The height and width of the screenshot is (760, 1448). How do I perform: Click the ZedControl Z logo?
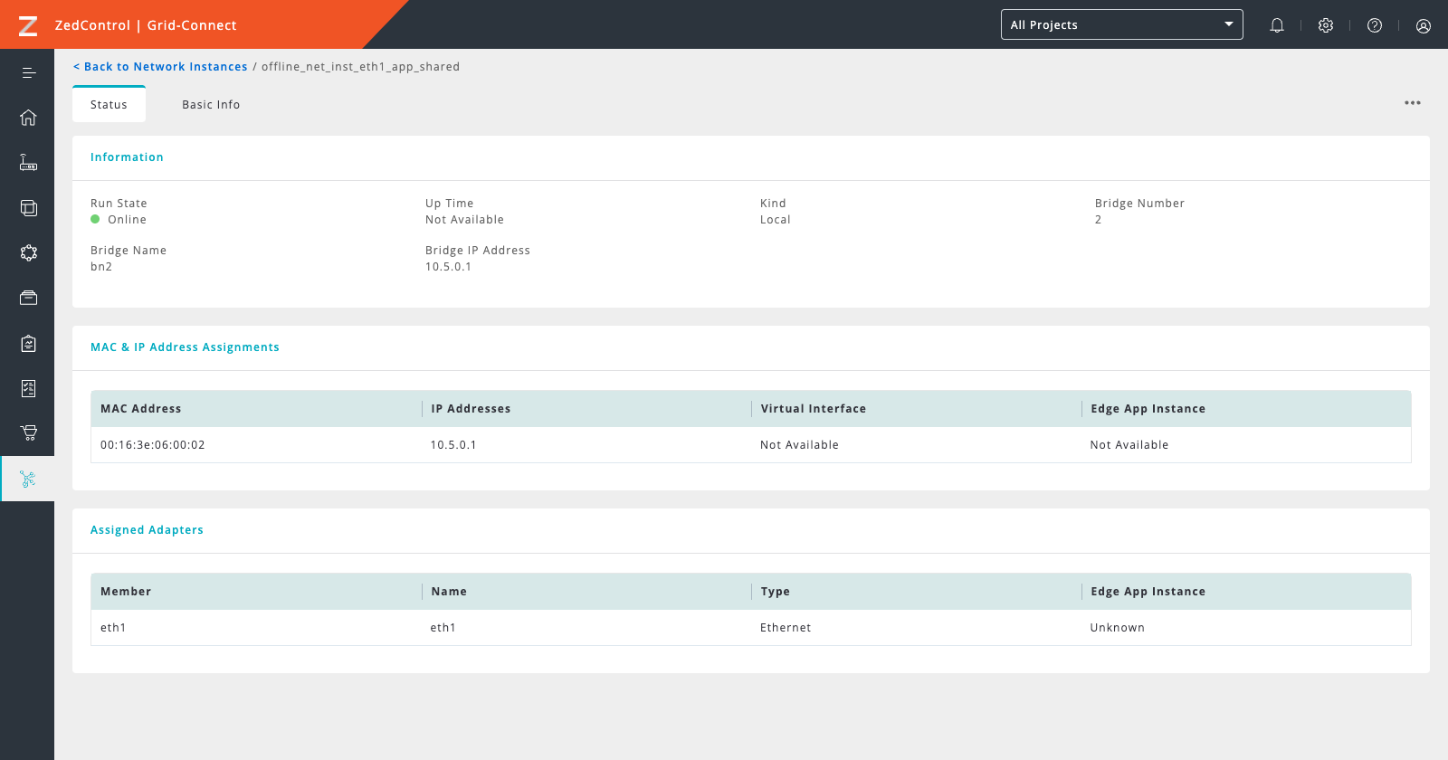[x=28, y=25]
